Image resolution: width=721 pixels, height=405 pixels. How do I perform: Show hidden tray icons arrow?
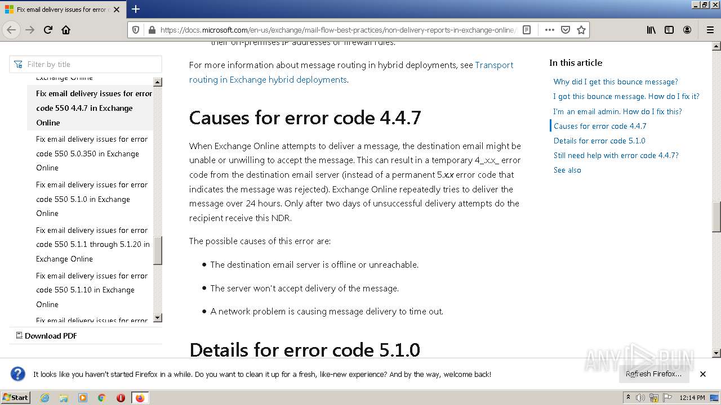point(628,398)
